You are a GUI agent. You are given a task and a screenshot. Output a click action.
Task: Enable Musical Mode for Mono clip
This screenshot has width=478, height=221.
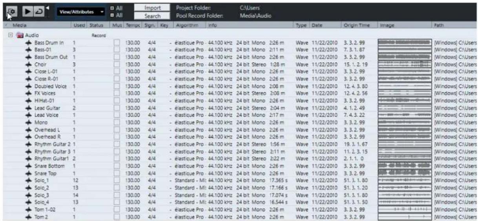coord(117,122)
